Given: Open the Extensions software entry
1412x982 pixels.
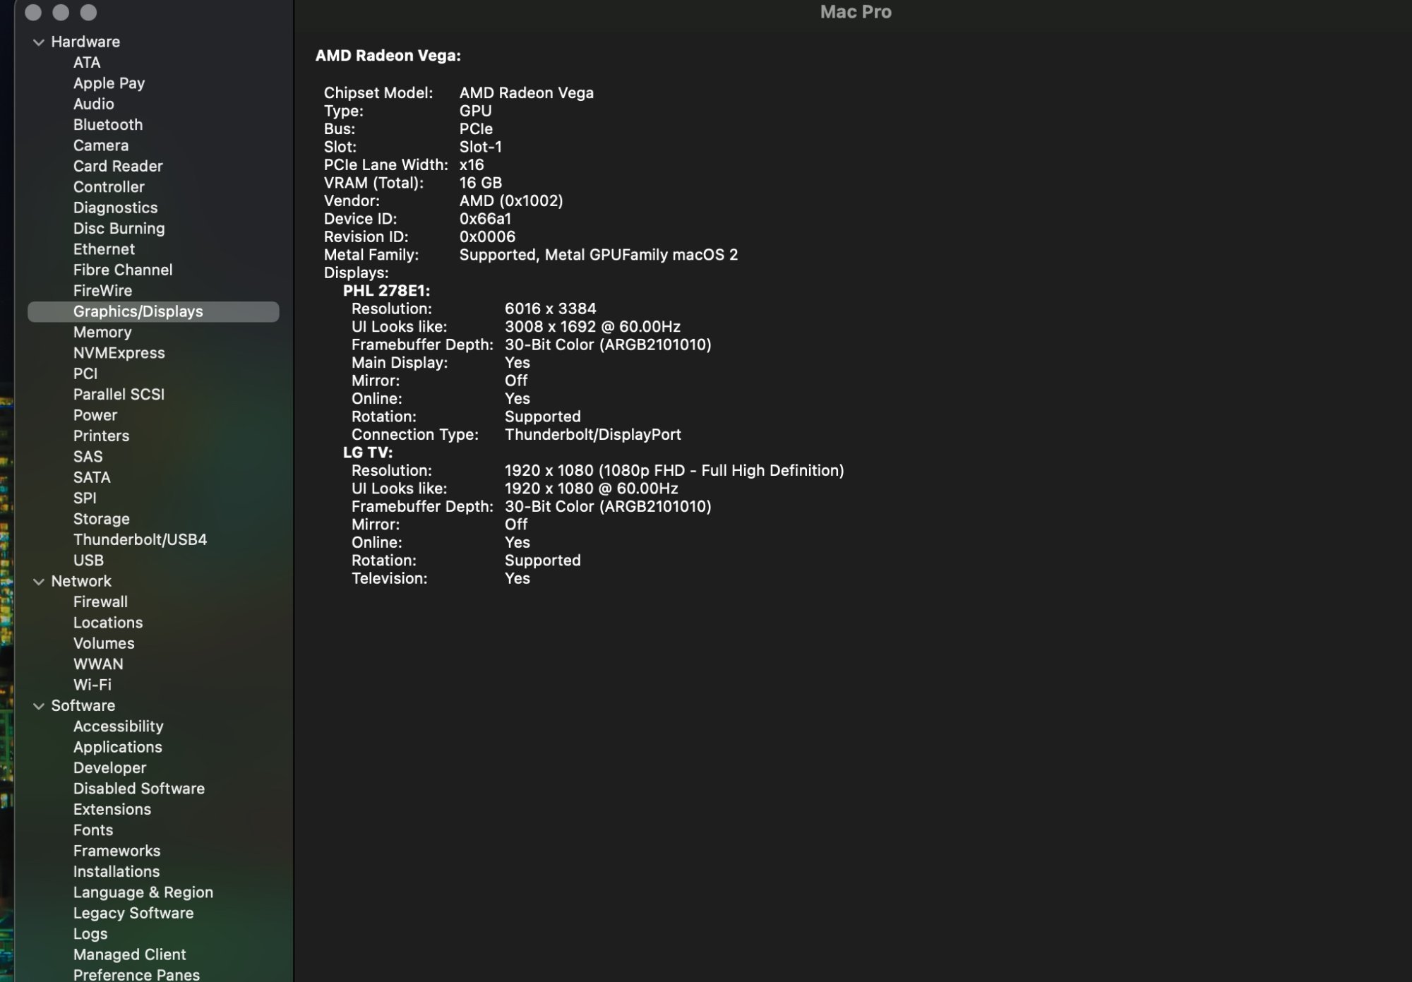Looking at the screenshot, I should pyautogui.click(x=112, y=809).
